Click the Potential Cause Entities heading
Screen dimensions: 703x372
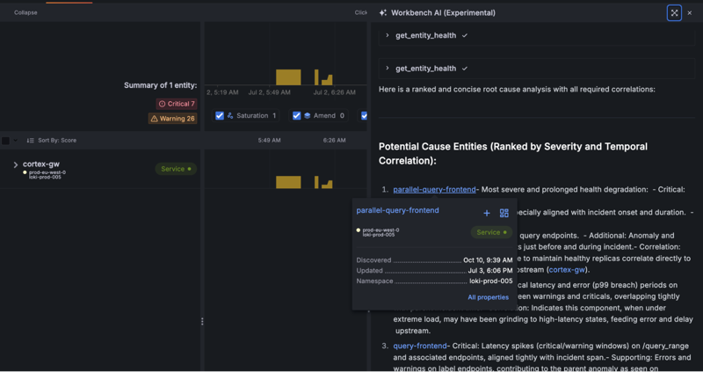click(513, 154)
